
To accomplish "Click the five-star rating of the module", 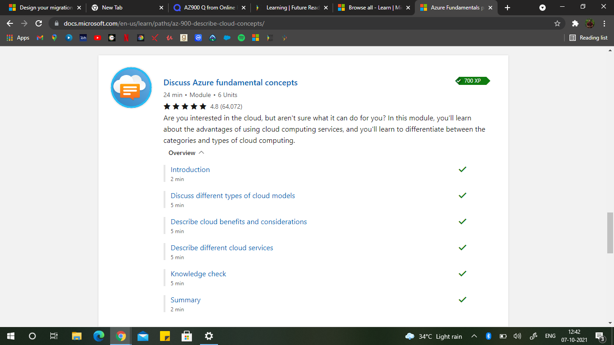I will [x=185, y=106].
